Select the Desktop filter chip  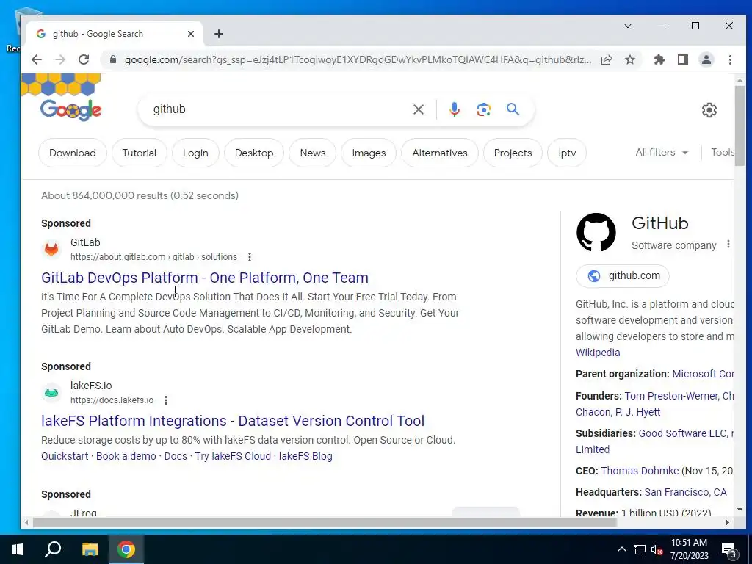253,153
